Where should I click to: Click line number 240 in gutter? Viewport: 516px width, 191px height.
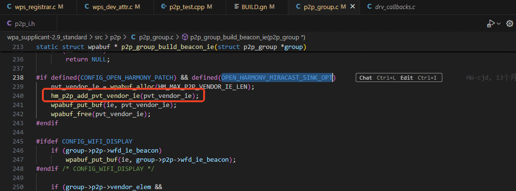coord(18,96)
